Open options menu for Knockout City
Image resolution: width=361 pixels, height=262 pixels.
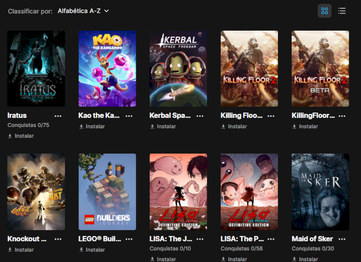[58, 239]
